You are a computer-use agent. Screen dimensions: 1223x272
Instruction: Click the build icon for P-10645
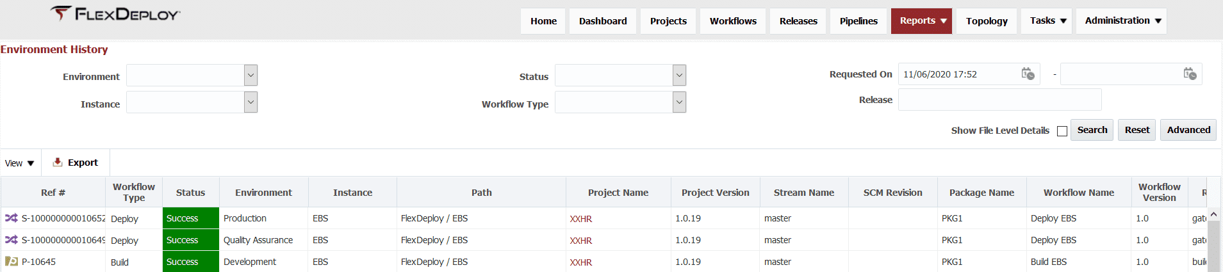(x=12, y=262)
